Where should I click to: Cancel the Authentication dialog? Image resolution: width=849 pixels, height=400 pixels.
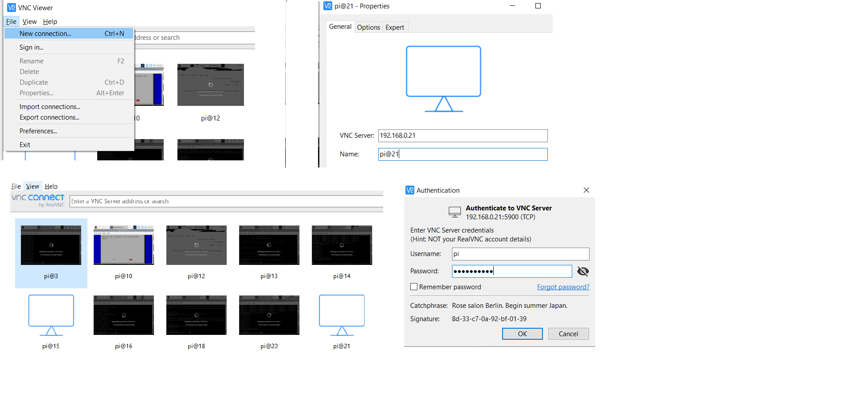pos(568,334)
